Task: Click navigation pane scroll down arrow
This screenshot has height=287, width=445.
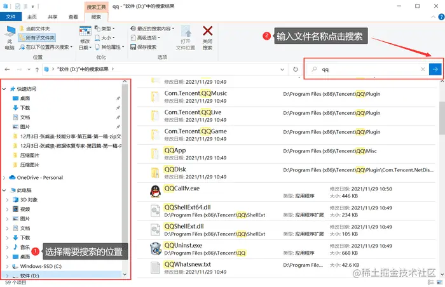Action: (125, 274)
